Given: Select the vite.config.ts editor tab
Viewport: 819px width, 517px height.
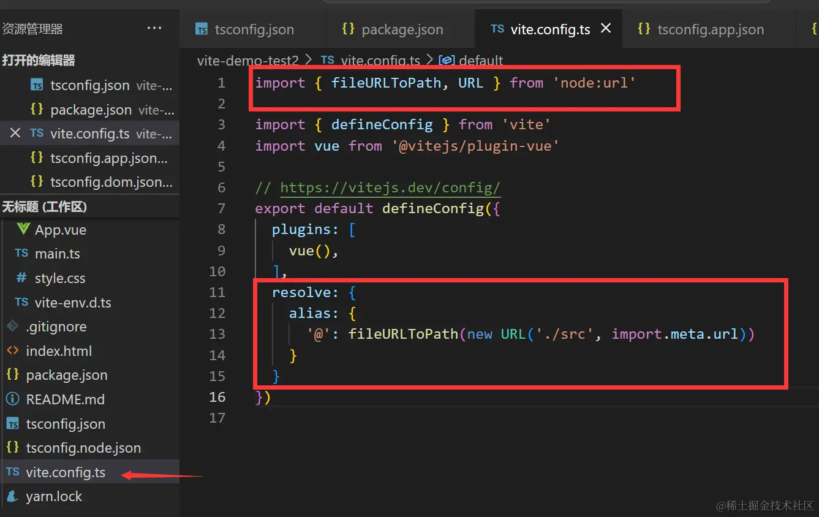Looking at the screenshot, I should [549, 29].
